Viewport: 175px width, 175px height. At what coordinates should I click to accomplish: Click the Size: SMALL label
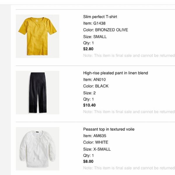point(95,37)
